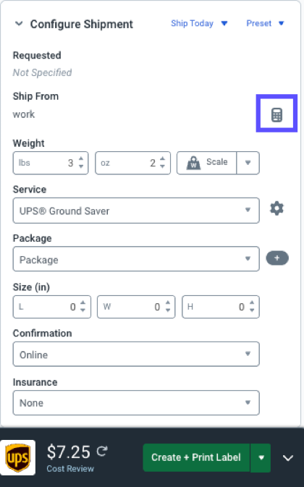
Task: Open the Insurance dropdown set to None
Action: (136, 402)
